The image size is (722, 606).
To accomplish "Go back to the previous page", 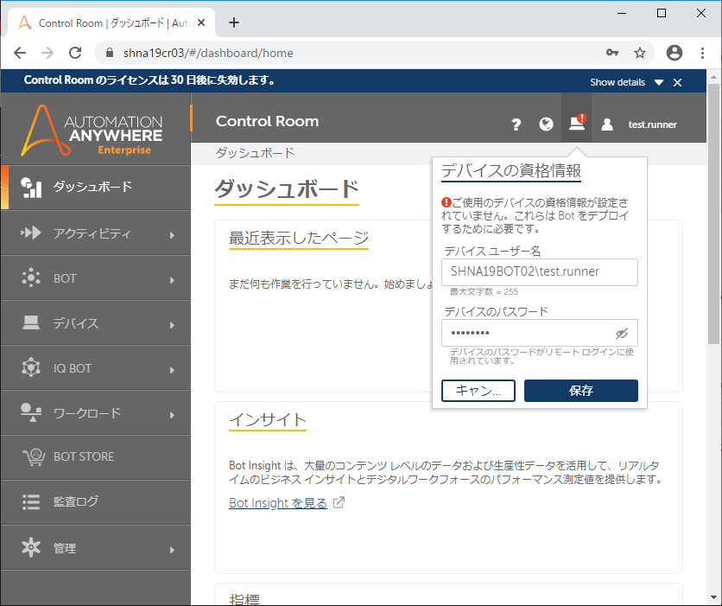I will [20, 53].
